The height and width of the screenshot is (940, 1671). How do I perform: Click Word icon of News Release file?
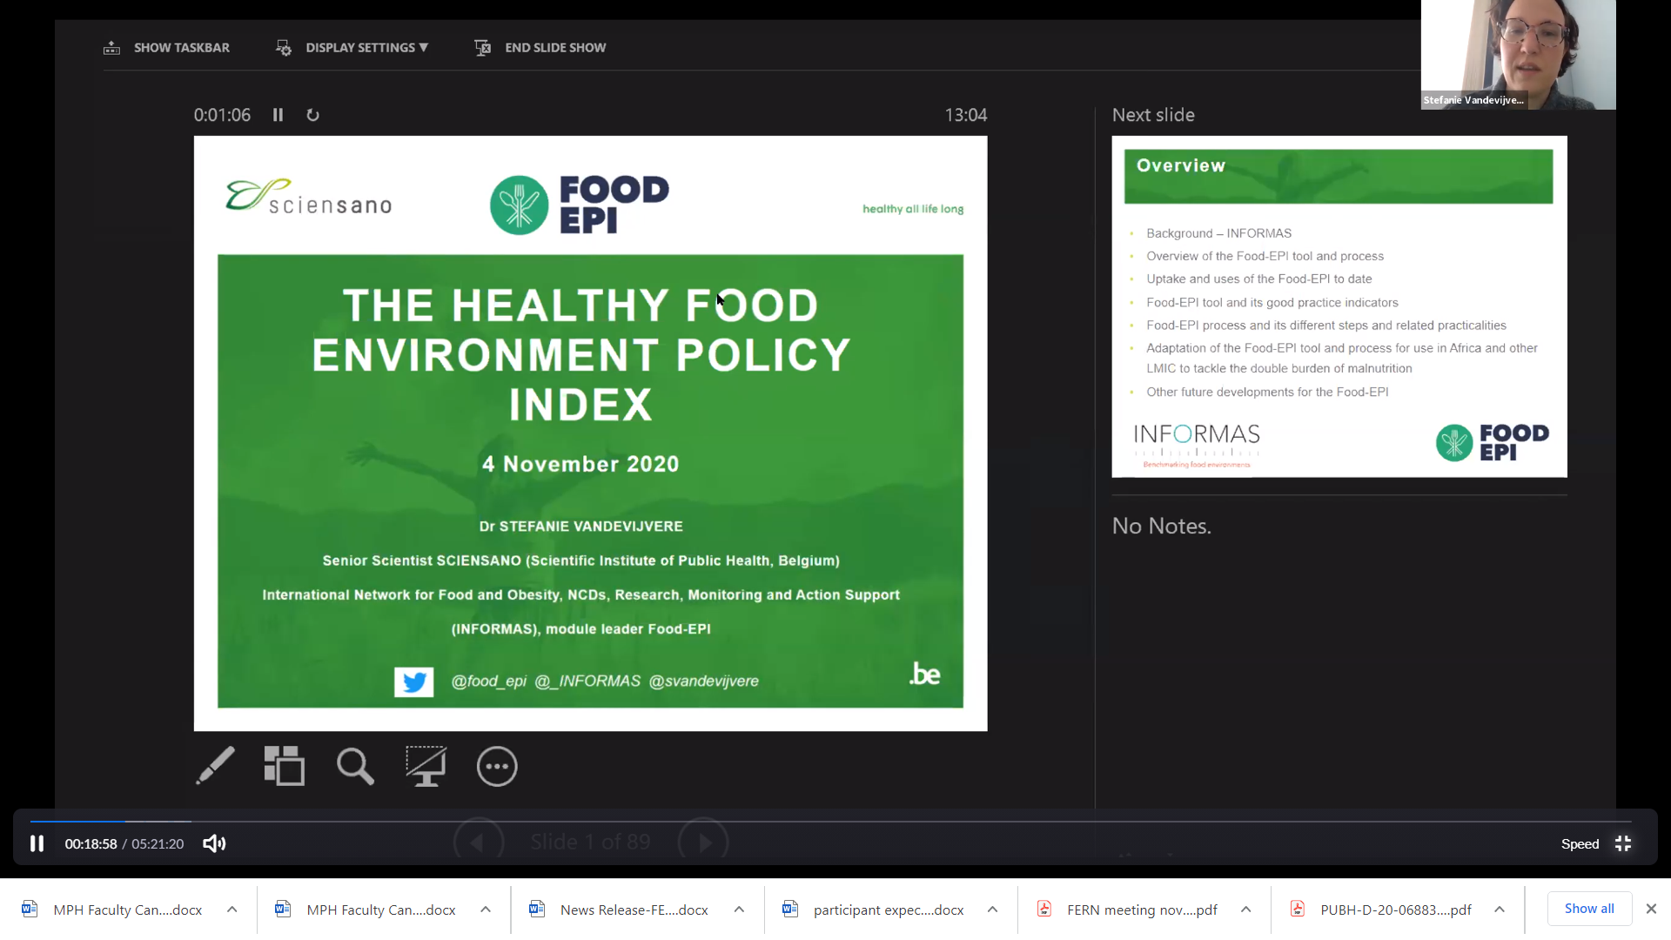537,909
